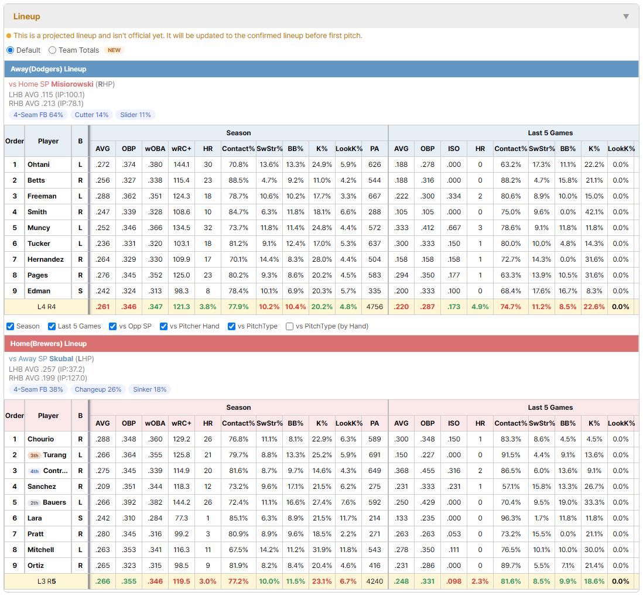
Task: Click the 2th badge beside Bauers
Action: coord(34,503)
